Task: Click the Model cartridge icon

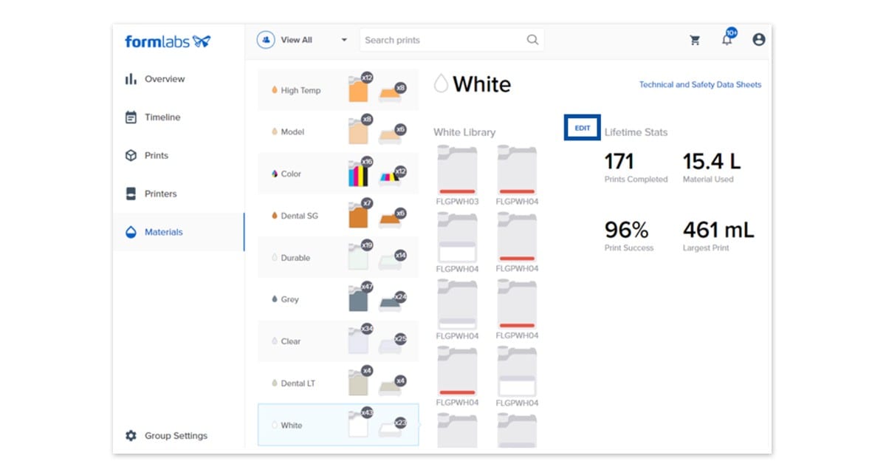Action: point(357,131)
